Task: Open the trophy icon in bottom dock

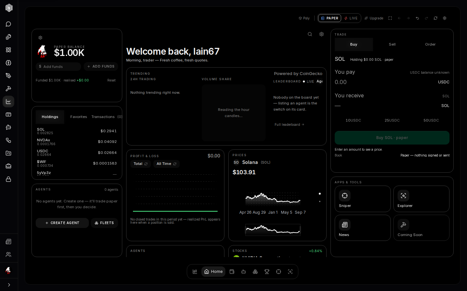Action: (267, 272)
